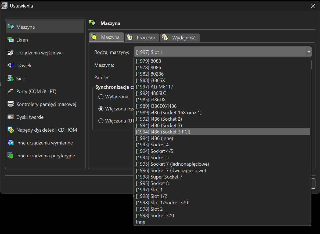Choose i486 (Socket 168 oraz 1) option
Viewport: 320px width, 234px height.
click(x=222, y=112)
